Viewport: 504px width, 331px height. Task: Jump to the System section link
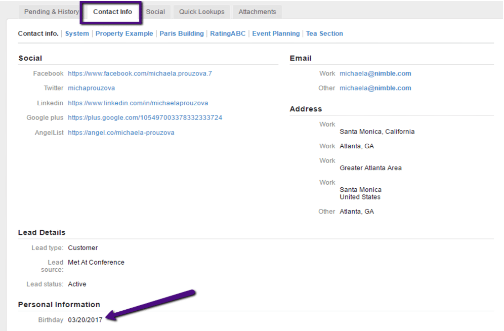(77, 33)
